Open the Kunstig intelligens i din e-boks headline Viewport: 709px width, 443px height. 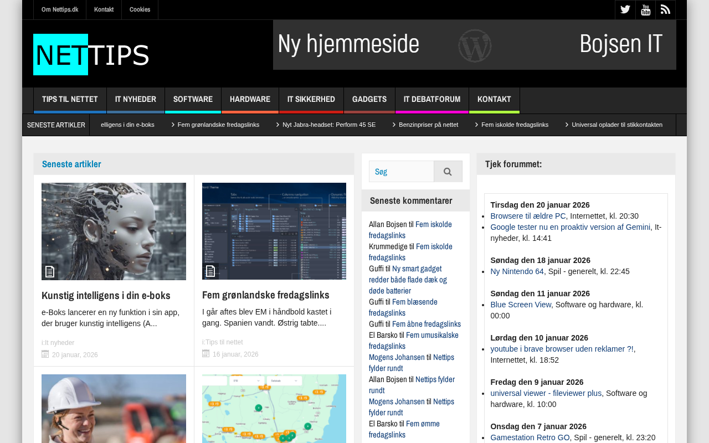(x=106, y=295)
